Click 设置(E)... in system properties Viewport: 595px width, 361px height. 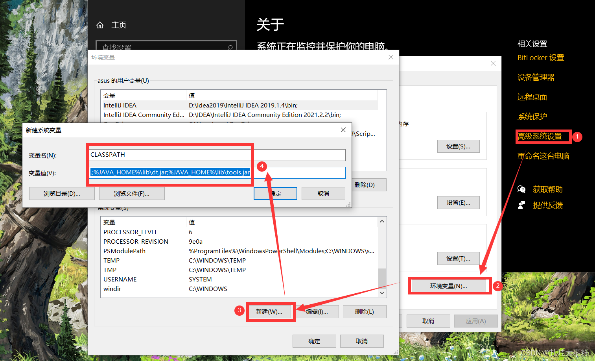pos(459,202)
